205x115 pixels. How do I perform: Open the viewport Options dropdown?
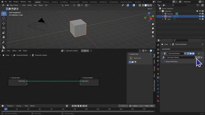pos(151,9)
